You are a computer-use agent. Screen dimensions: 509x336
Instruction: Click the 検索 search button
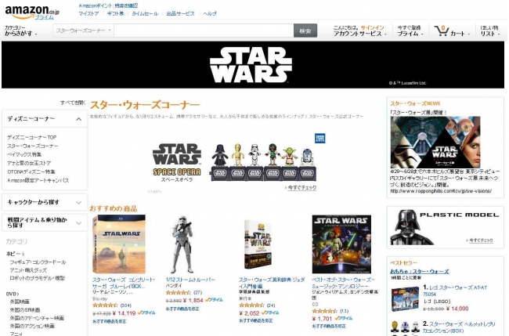coord(305,31)
